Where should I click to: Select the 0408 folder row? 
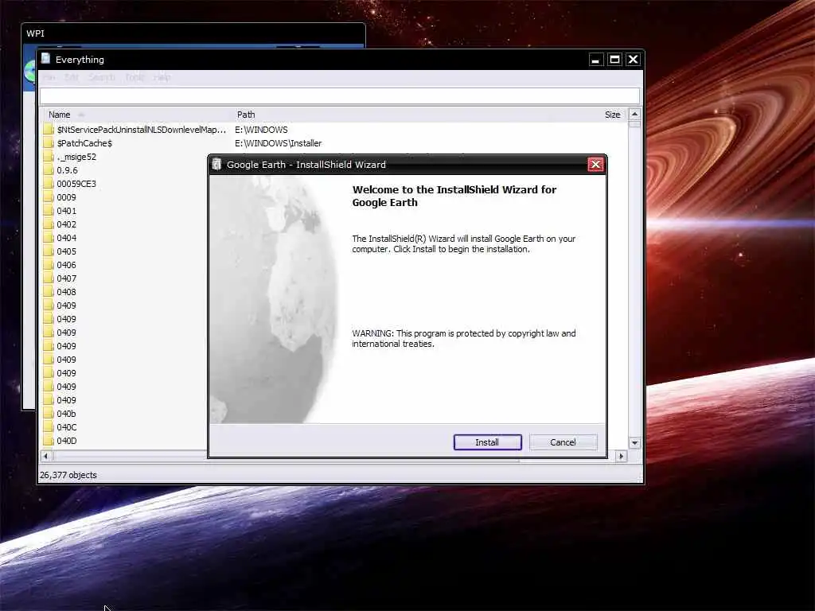[67, 292]
